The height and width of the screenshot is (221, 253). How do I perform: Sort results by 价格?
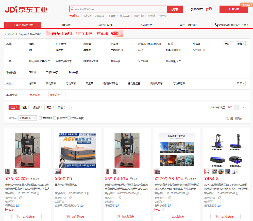tap(62, 107)
